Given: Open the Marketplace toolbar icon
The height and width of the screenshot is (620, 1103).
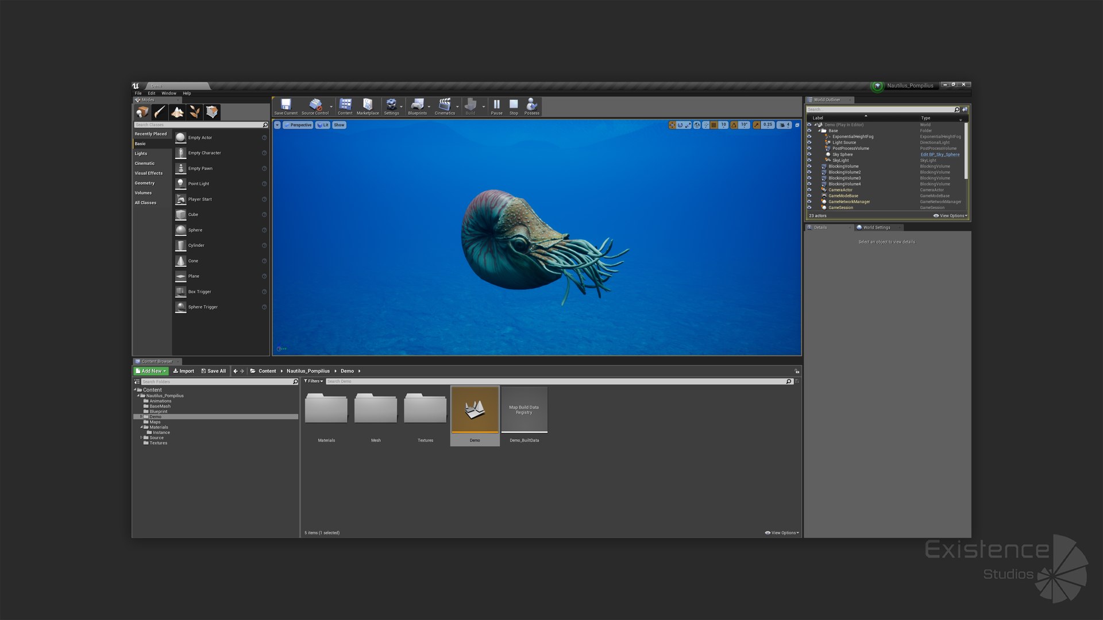Looking at the screenshot, I should pos(368,107).
